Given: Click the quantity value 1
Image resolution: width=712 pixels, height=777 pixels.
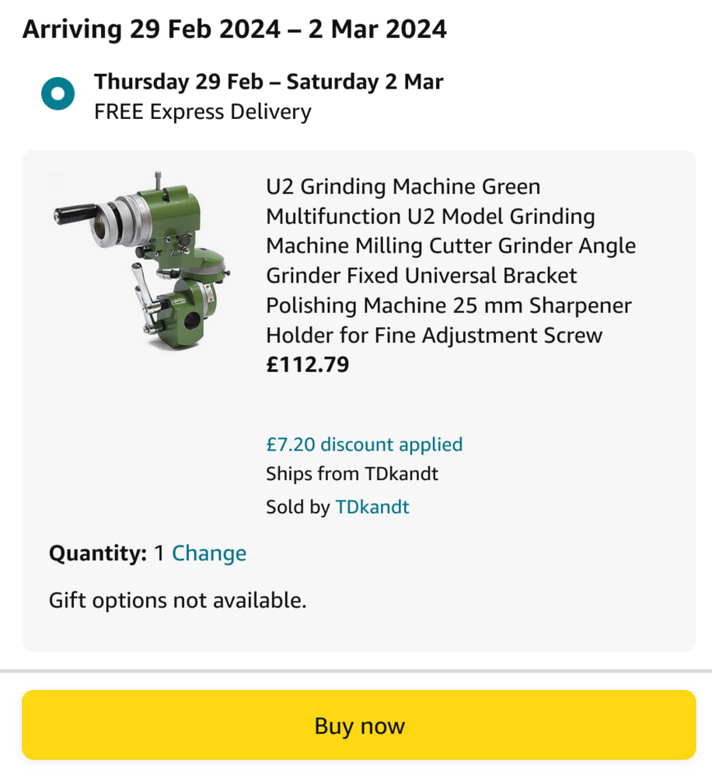Looking at the screenshot, I should click(x=159, y=553).
